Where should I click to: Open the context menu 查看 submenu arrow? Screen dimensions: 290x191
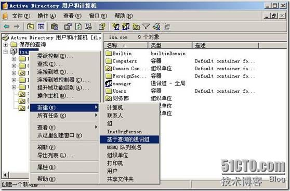96,127
